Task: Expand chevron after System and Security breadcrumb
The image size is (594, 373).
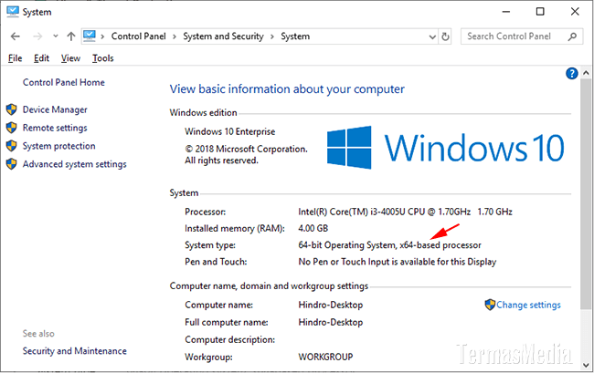Action: coord(272,36)
